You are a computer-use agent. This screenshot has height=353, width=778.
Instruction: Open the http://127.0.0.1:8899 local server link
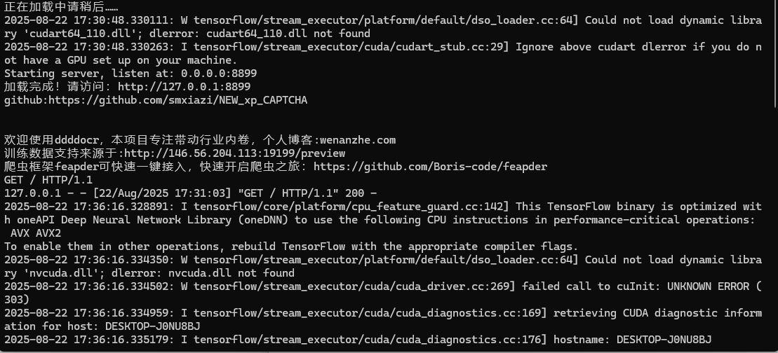pos(184,87)
